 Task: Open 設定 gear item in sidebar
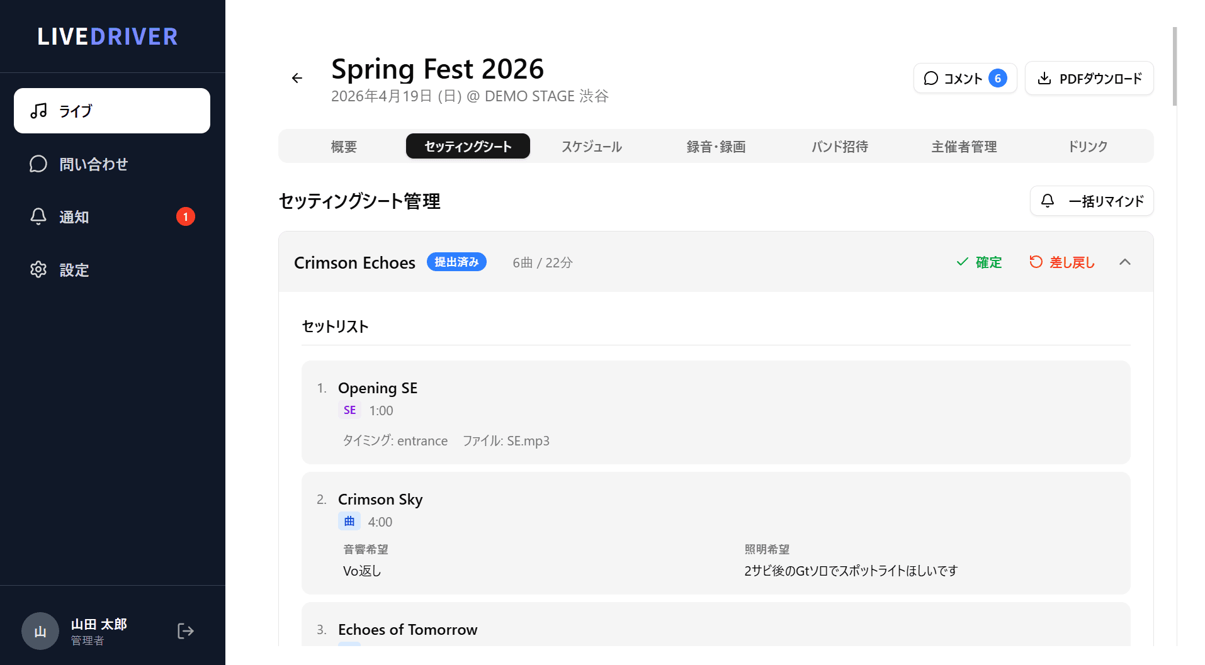coord(112,270)
